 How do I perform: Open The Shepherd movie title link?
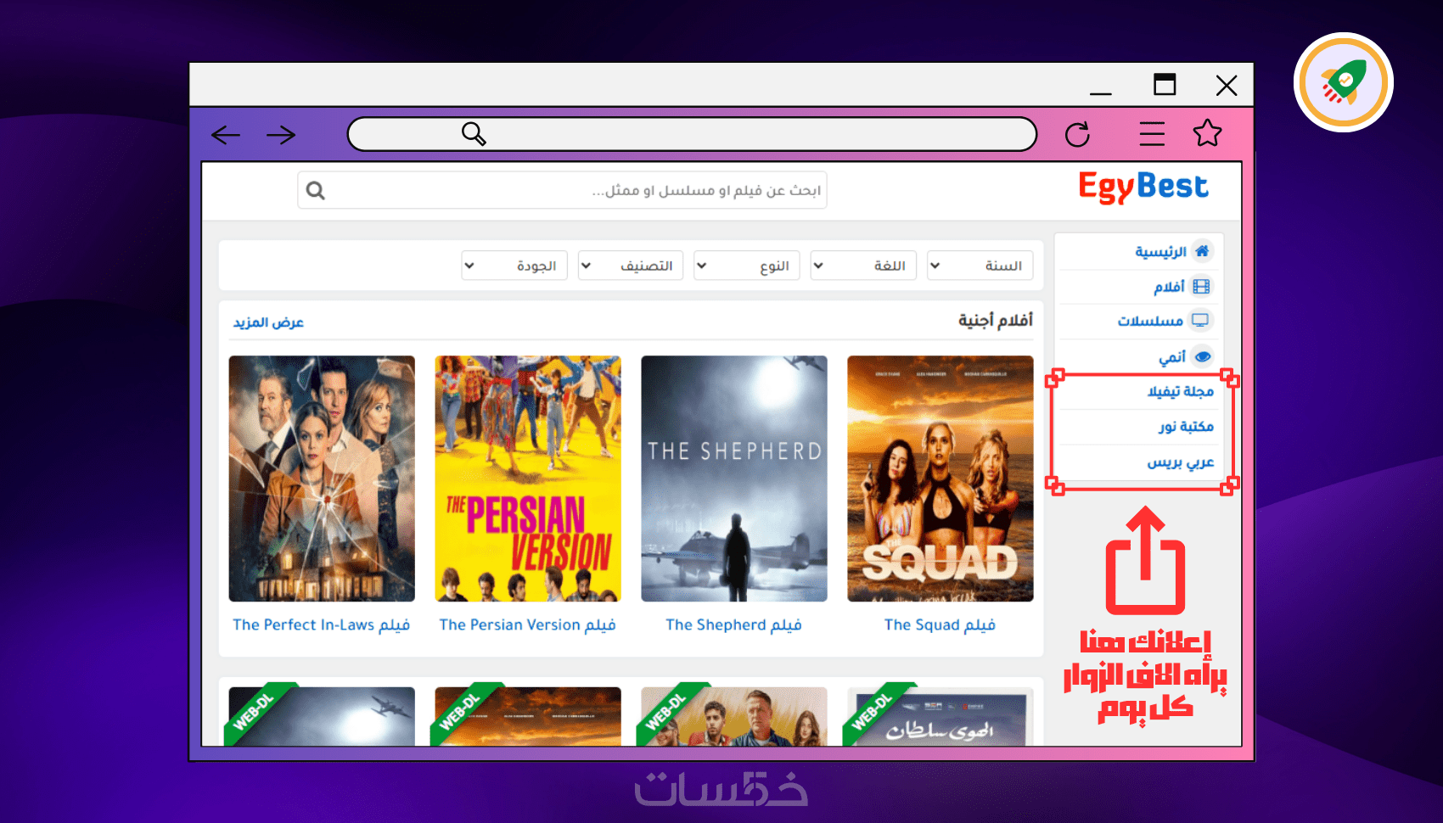click(x=733, y=625)
